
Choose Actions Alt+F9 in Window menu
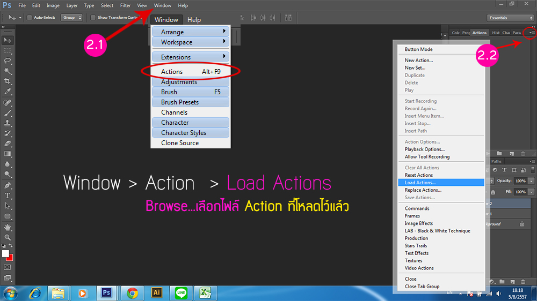click(x=191, y=71)
